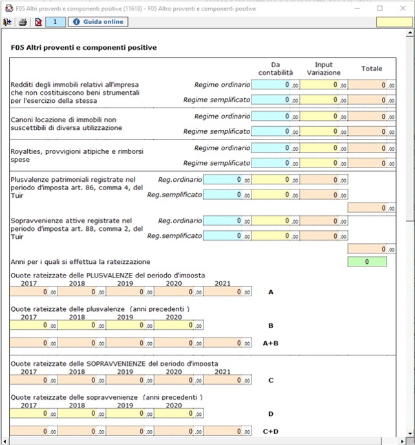Click Canoni locazione Regime ordinario Da contabilità field
Image resolution: width=415 pixels, height=445 pixels.
[275, 116]
